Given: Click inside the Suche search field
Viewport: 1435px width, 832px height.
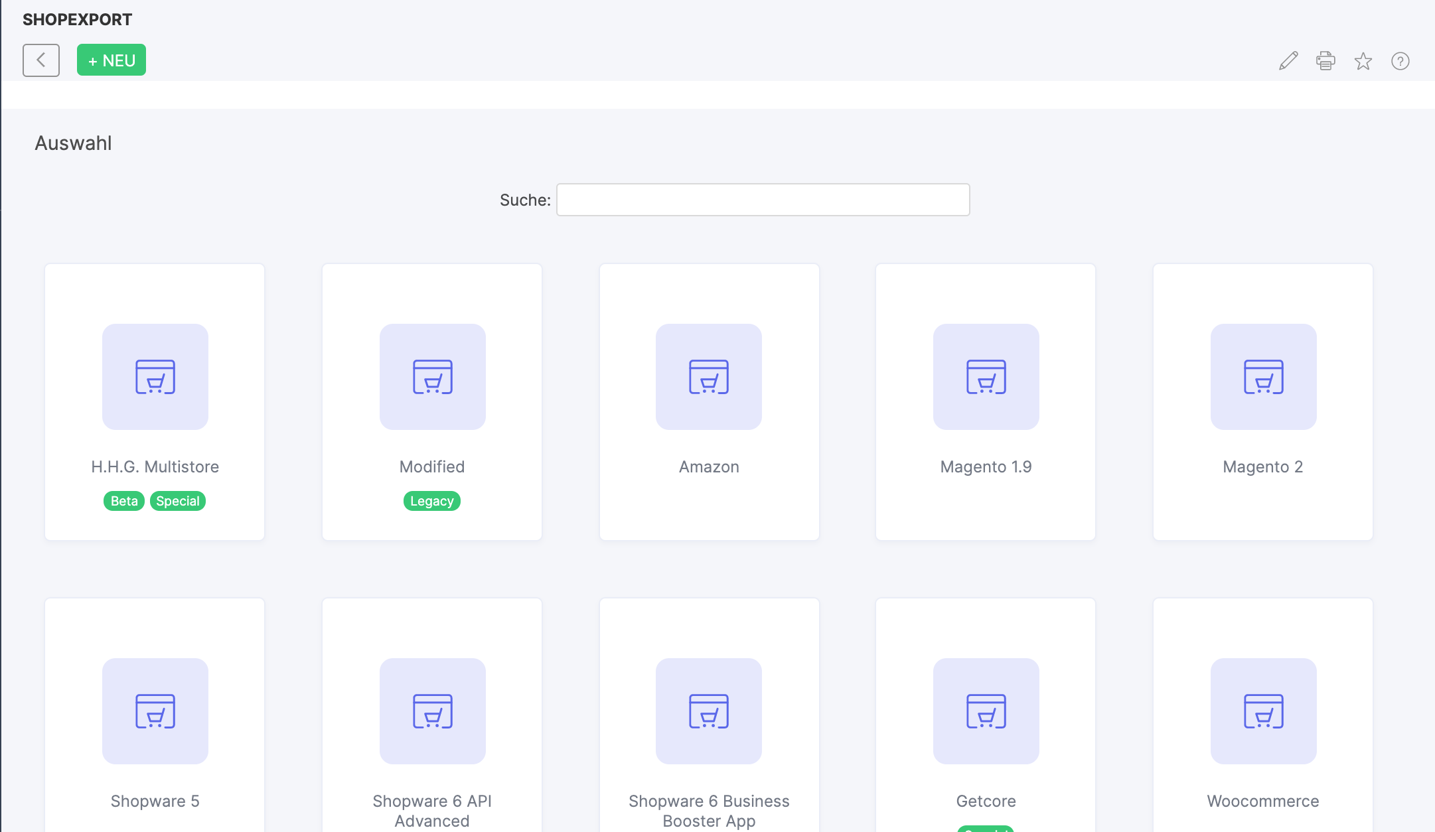Looking at the screenshot, I should [x=762, y=199].
